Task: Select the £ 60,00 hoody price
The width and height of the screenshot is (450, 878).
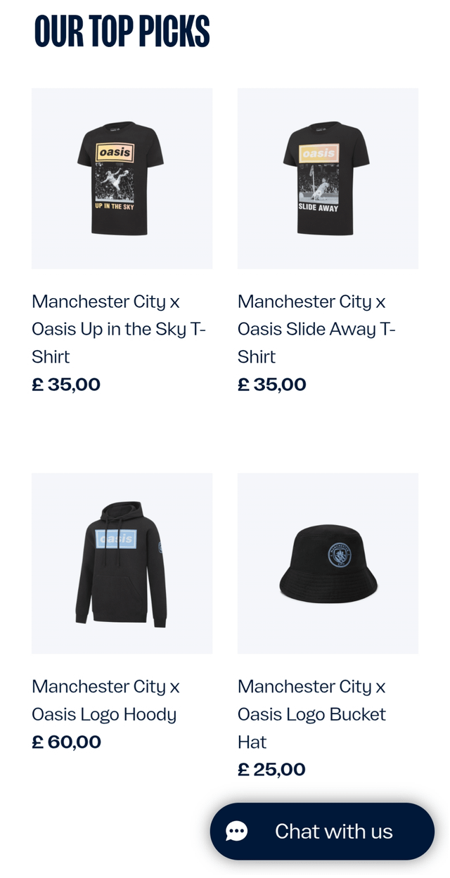Action: (x=66, y=742)
